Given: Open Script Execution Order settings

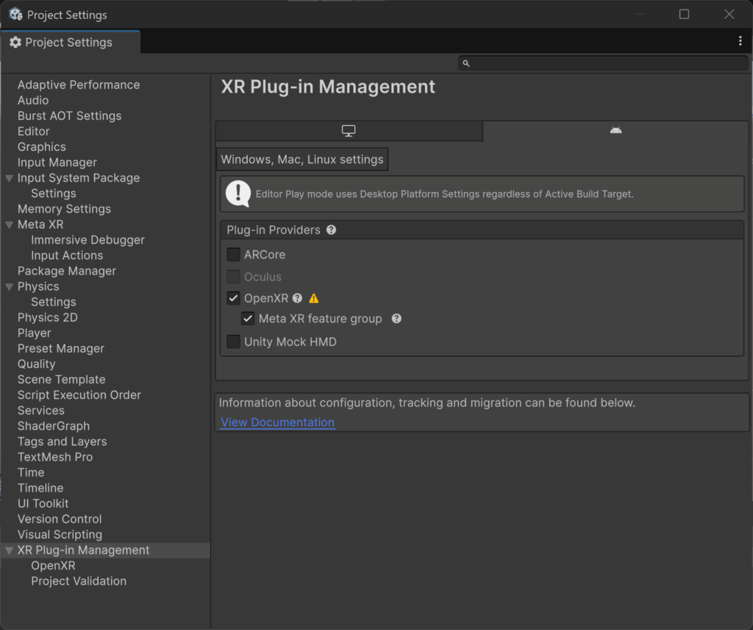Looking at the screenshot, I should (79, 395).
